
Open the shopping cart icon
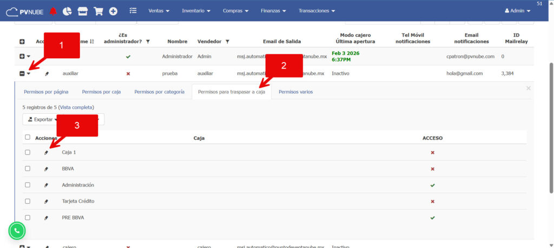(98, 11)
